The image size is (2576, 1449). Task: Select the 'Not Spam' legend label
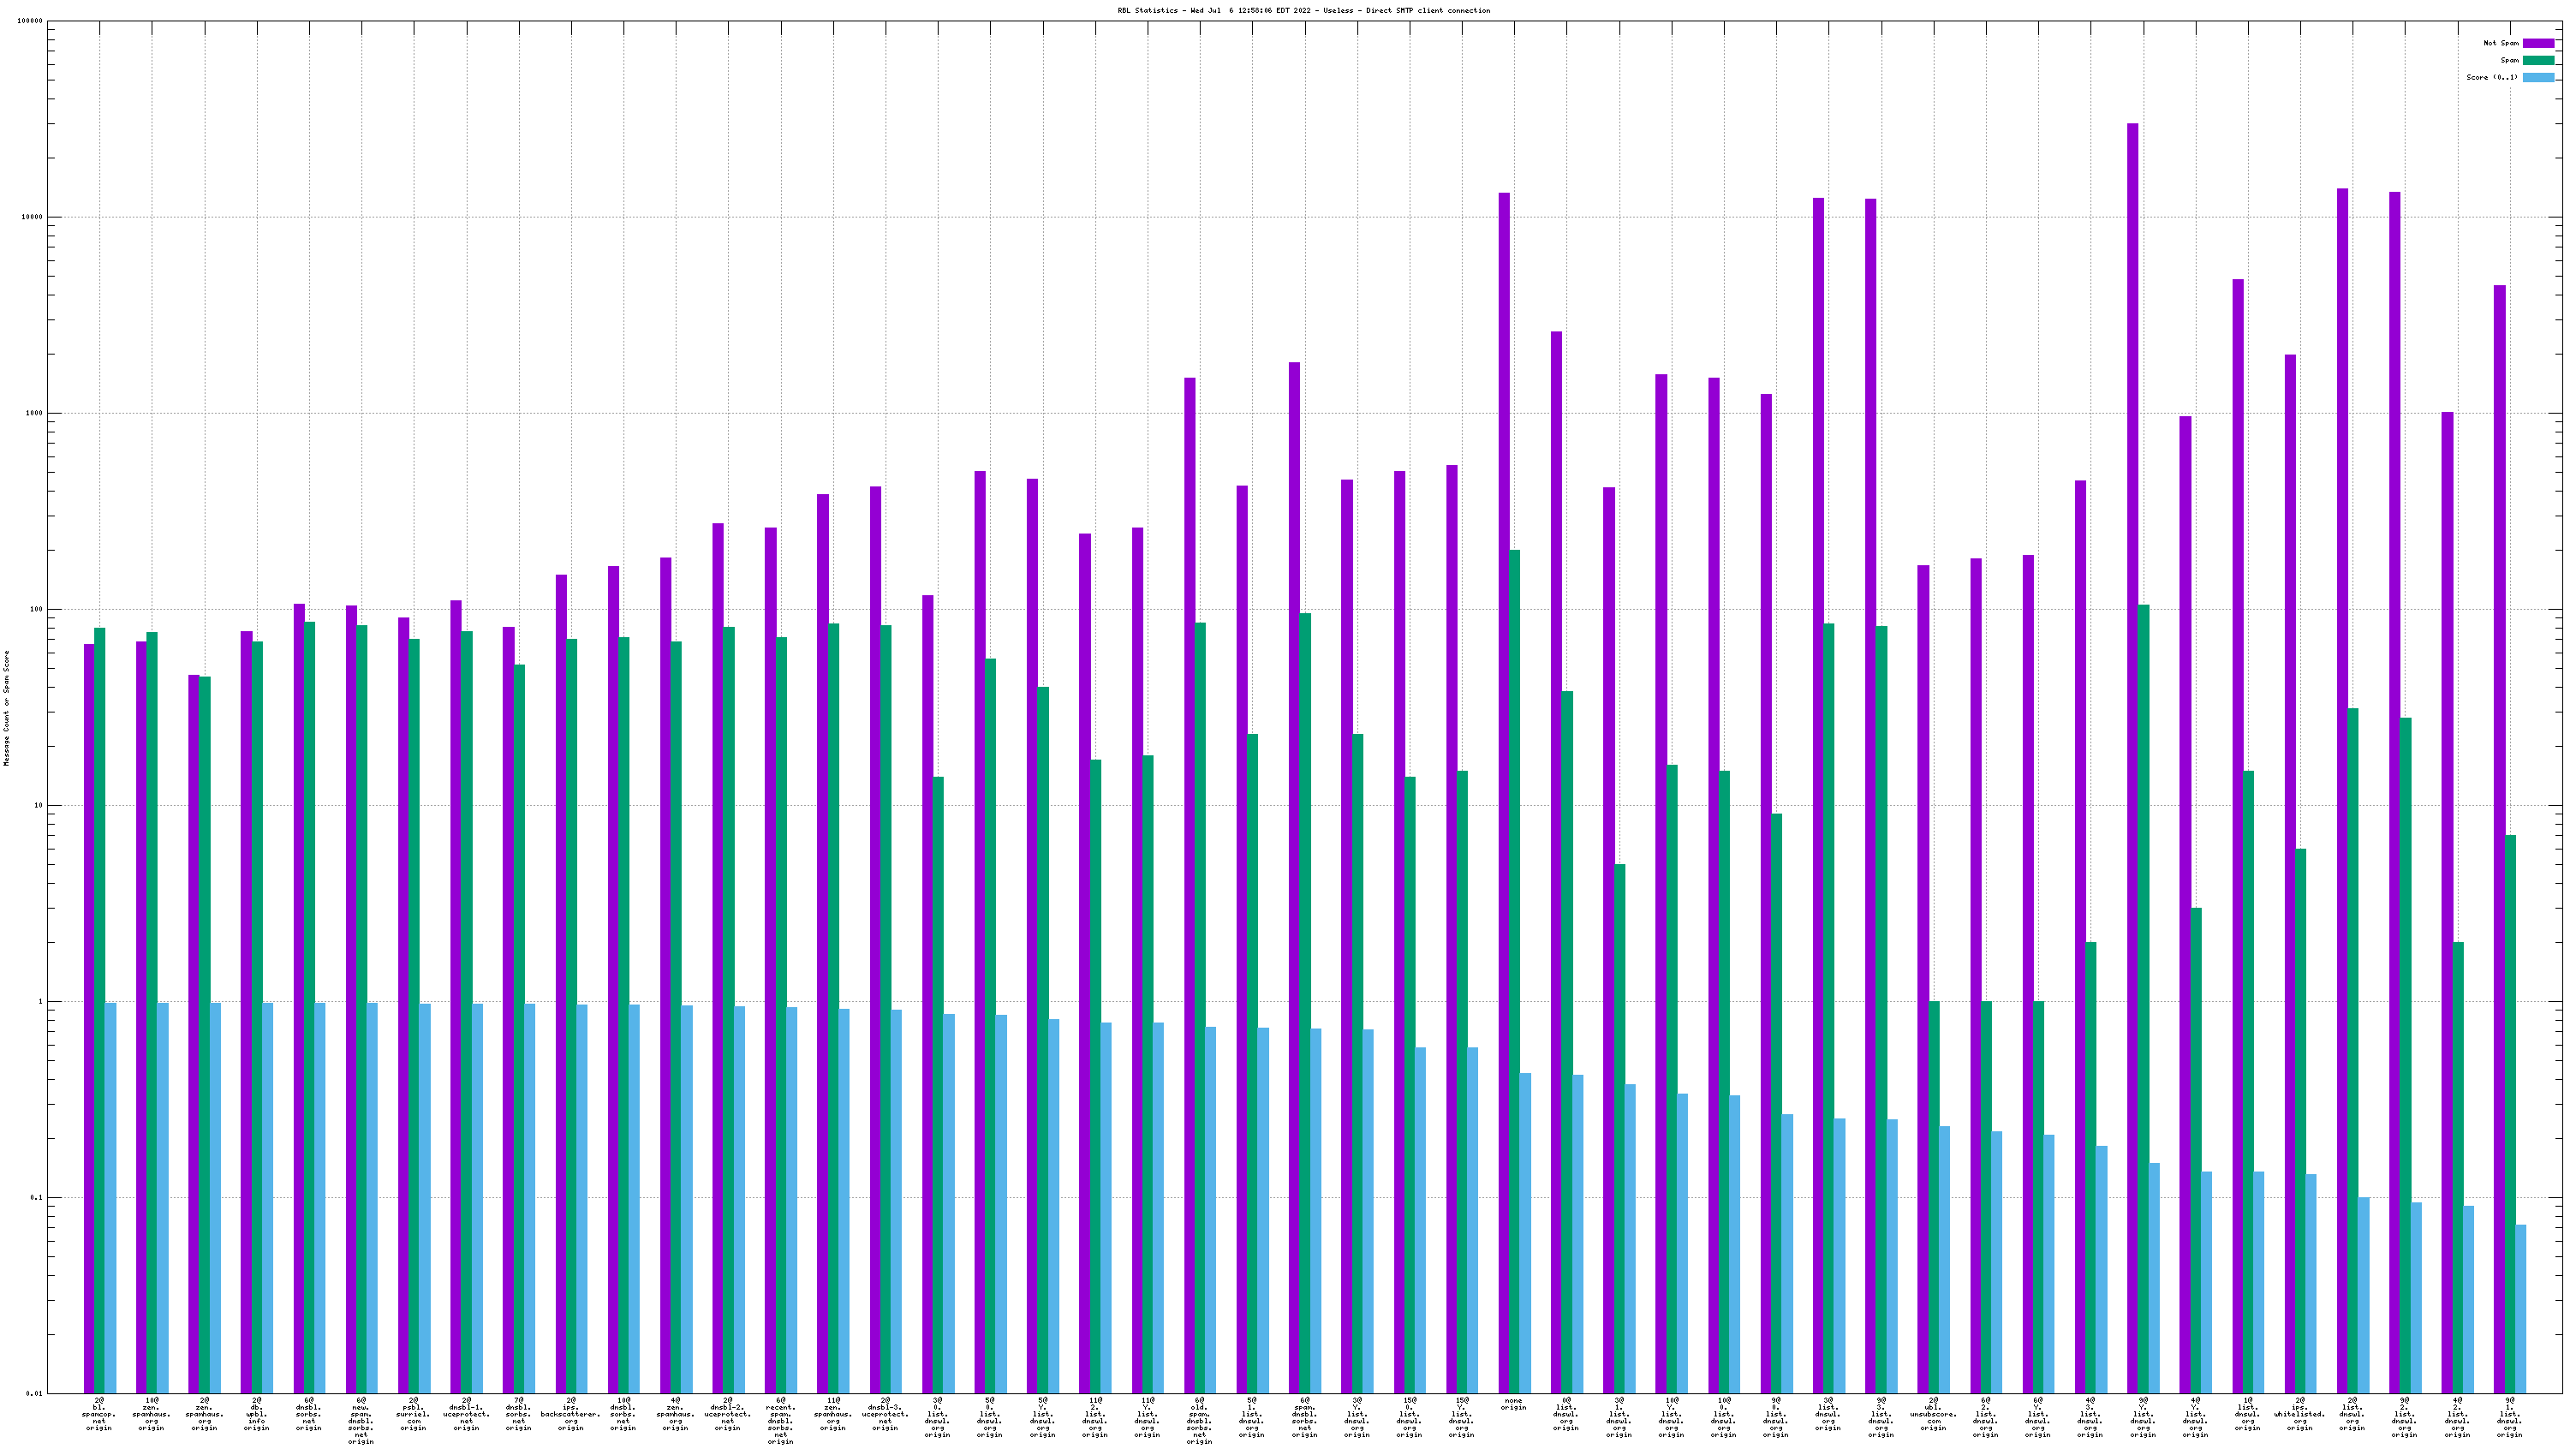tap(2501, 43)
